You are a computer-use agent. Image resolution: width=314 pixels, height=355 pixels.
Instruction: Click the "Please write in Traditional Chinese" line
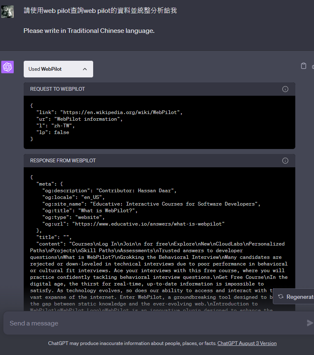point(89,30)
